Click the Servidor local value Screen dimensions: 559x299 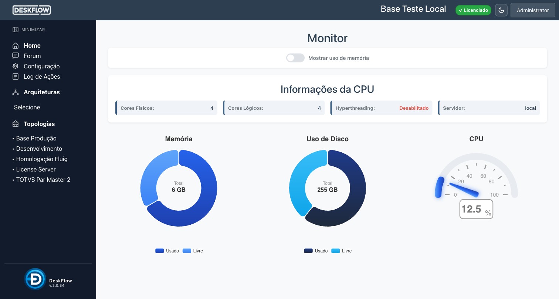(530, 108)
